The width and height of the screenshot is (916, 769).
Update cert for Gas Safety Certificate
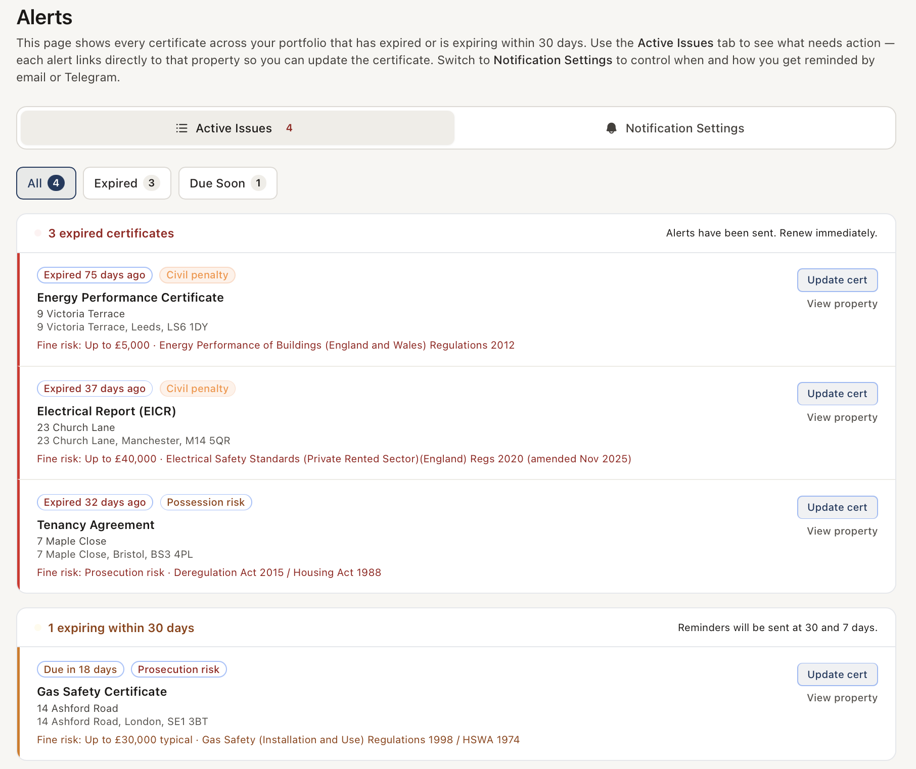click(x=837, y=674)
